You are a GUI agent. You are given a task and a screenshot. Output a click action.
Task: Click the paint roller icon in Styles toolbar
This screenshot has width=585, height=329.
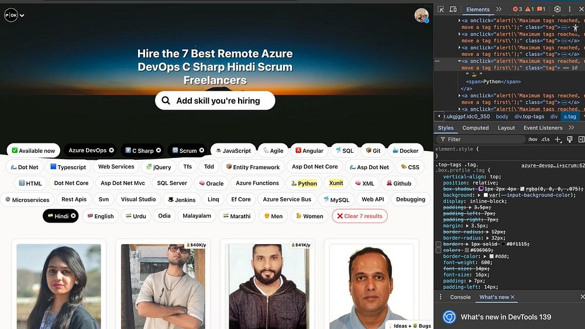coord(570,139)
